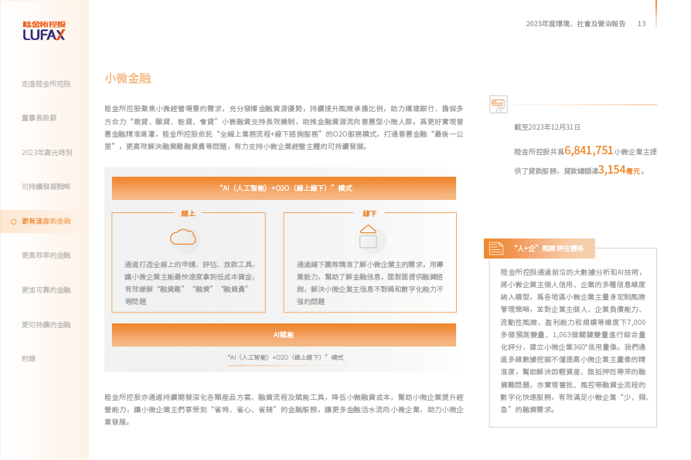Go to 董事長致辭 in the sidebar
This screenshot has height=460, width=691.
39,118
